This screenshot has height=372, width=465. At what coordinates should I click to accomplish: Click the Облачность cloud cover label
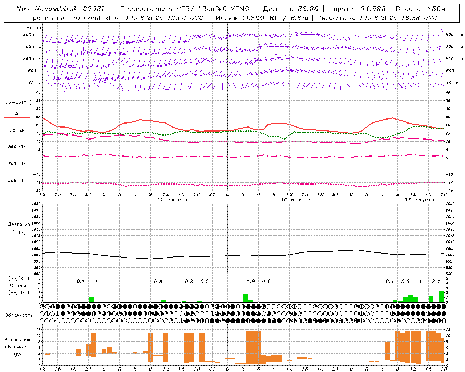(19, 315)
